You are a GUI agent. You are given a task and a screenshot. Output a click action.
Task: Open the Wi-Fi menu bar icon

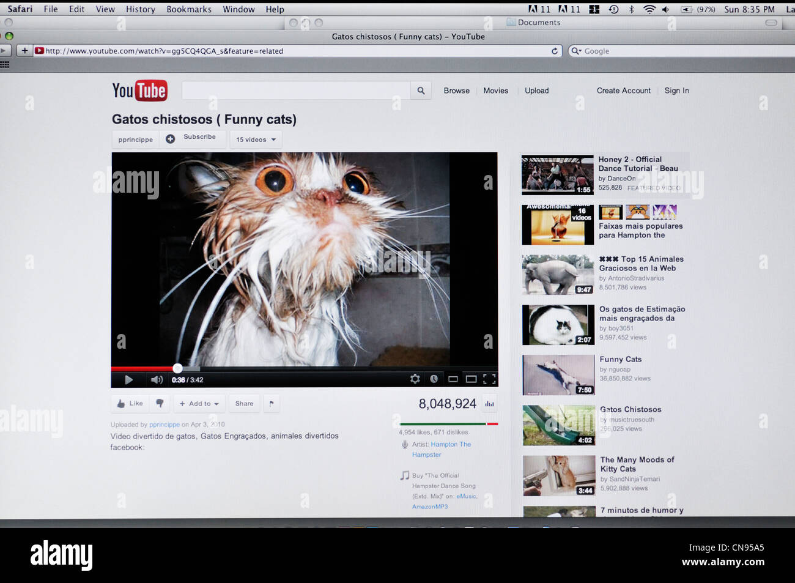click(x=649, y=9)
